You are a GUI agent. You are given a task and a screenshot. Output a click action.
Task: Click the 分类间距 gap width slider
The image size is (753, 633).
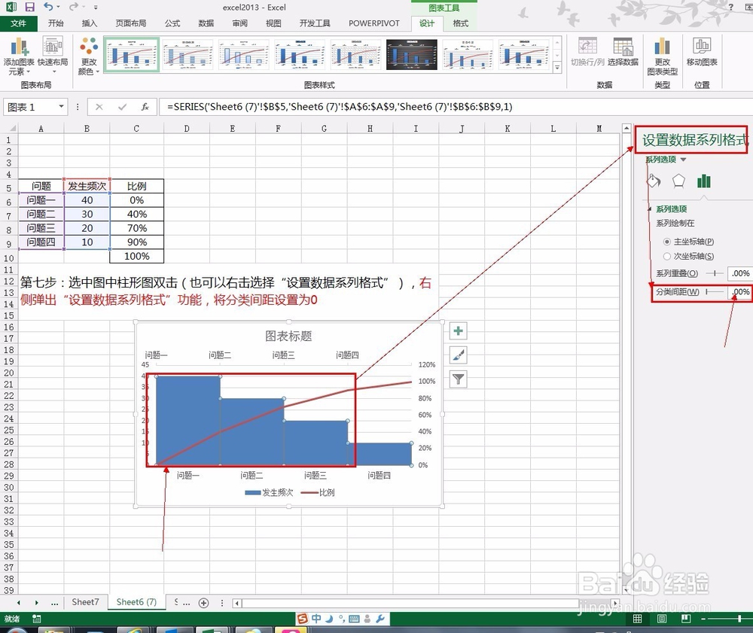click(x=715, y=291)
